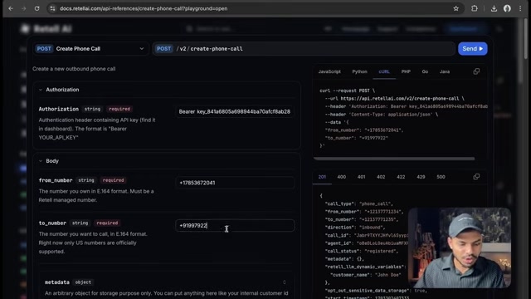Show the 401 response example
531x299 pixels.
pyautogui.click(x=362, y=177)
